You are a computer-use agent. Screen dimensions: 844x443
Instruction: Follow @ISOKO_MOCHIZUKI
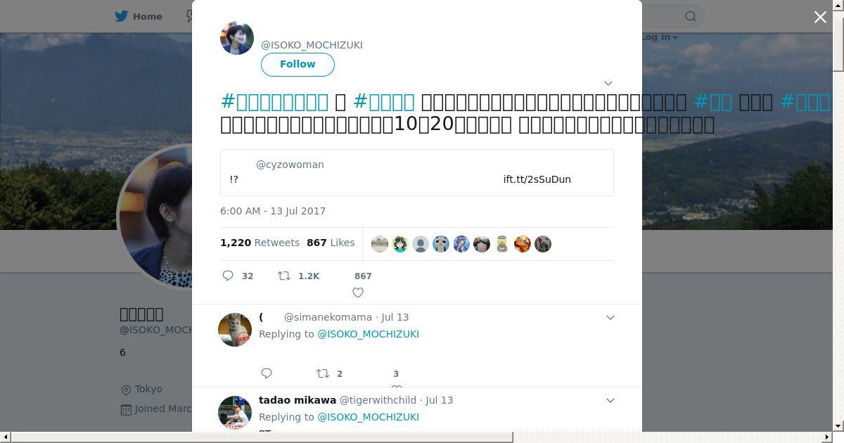click(x=298, y=64)
